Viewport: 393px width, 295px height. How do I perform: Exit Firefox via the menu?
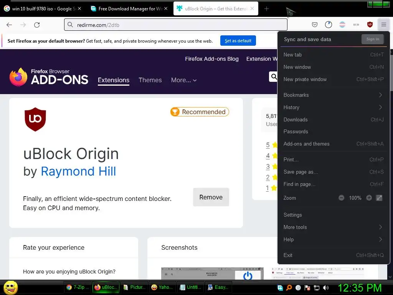coord(334,255)
